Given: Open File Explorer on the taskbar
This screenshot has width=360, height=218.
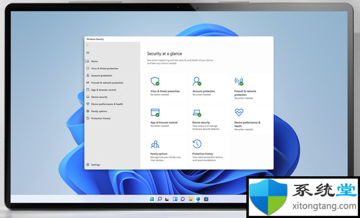Looking at the screenshot, I should 191,199.
